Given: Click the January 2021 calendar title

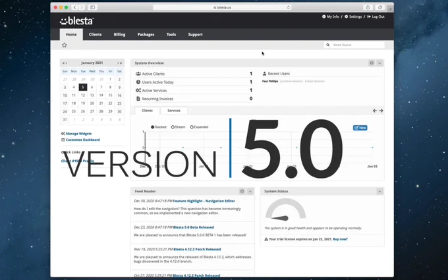Looking at the screenshot, I should (92, 63).
